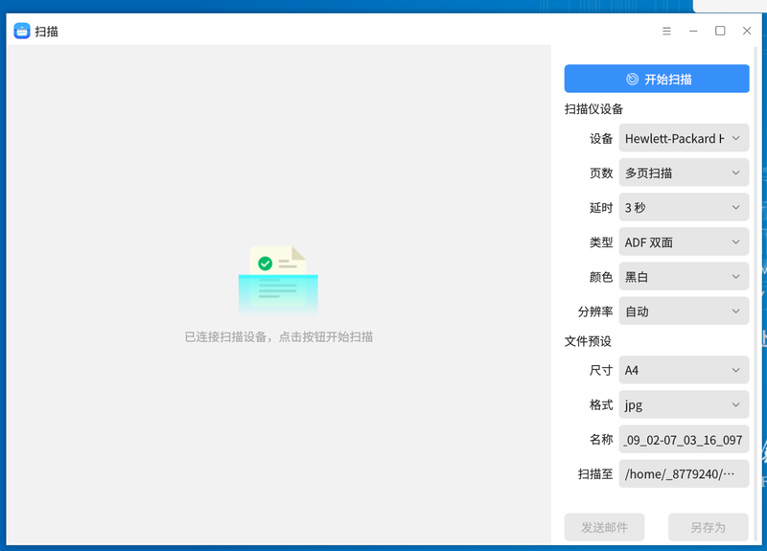This screenshot has width=767, height=551.
Task: Open the color (颜色) 黑白 dropdown
Action: tap(684, 277)
